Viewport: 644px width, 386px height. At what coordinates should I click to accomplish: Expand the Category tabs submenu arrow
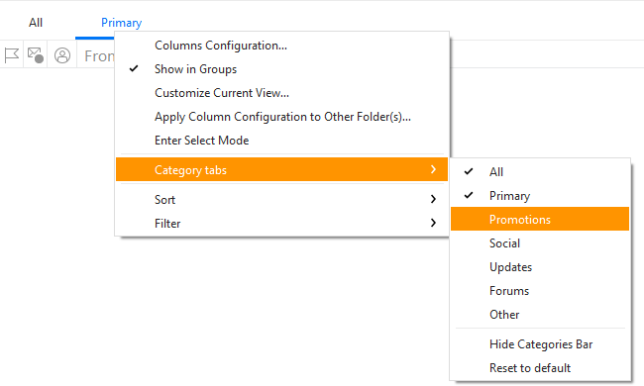click(x=433, y=169)
